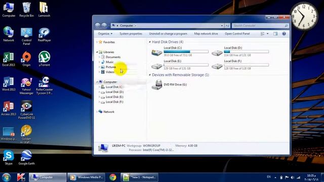Click the Local Disk (C:) usage bar
Image resolution: width=324 pixels, height=182 pixels.
(x=186, y=52)
